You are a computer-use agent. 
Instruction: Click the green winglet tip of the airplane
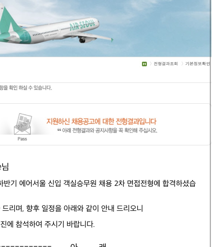pyautogui.click(x=112, y=40)
